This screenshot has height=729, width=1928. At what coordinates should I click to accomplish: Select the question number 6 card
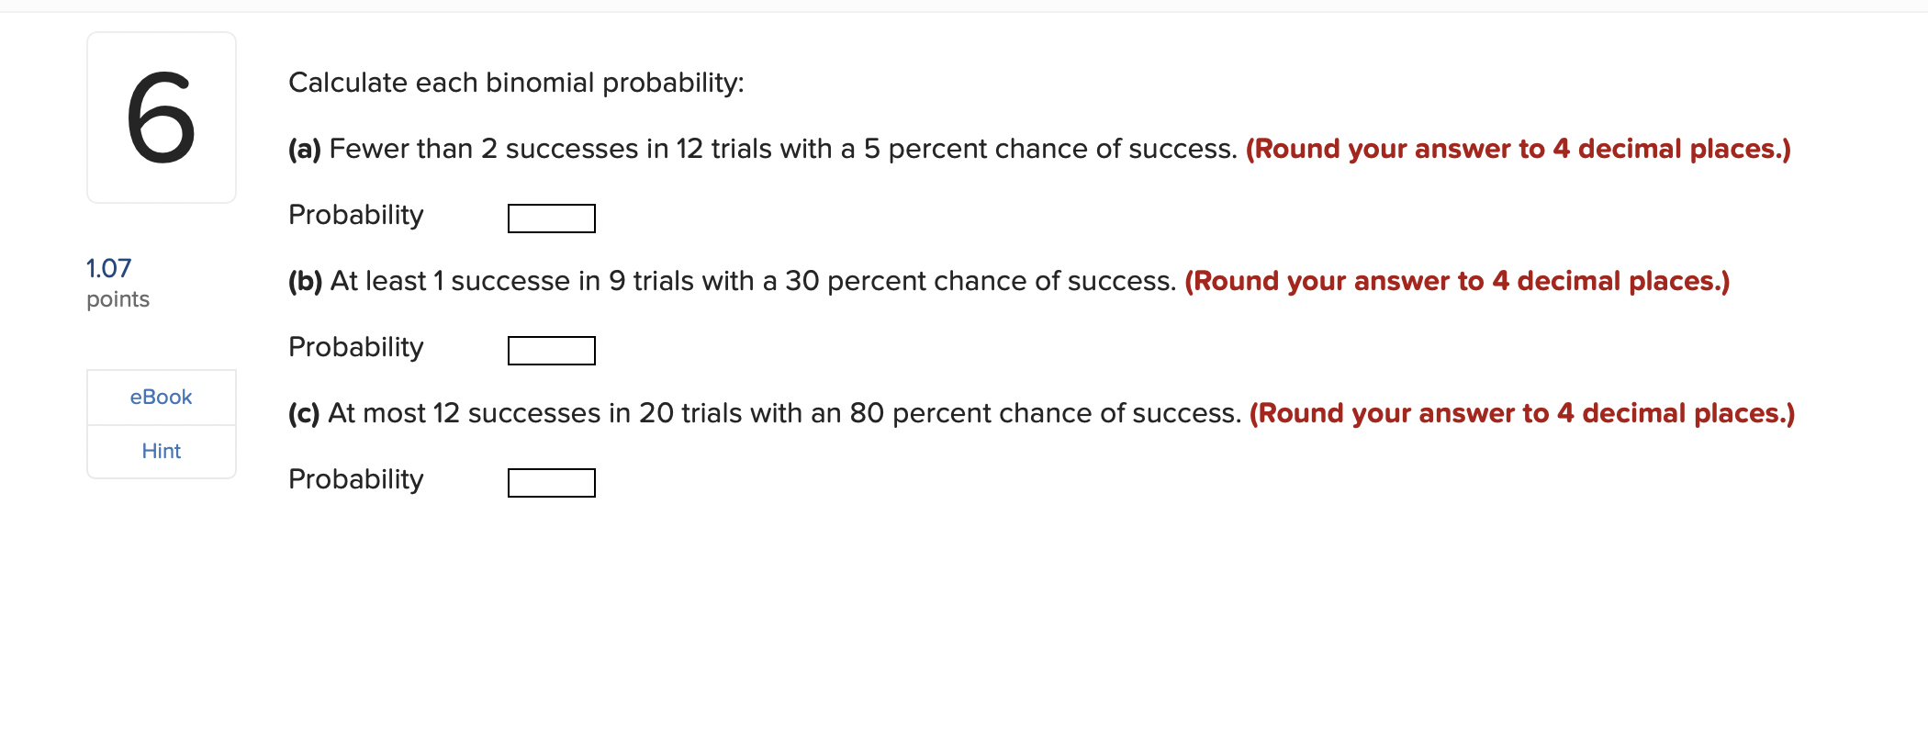tap(162, 117)
